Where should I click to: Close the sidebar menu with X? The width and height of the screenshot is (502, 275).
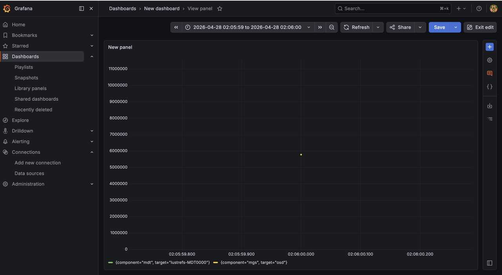click(x=91, y=8)
